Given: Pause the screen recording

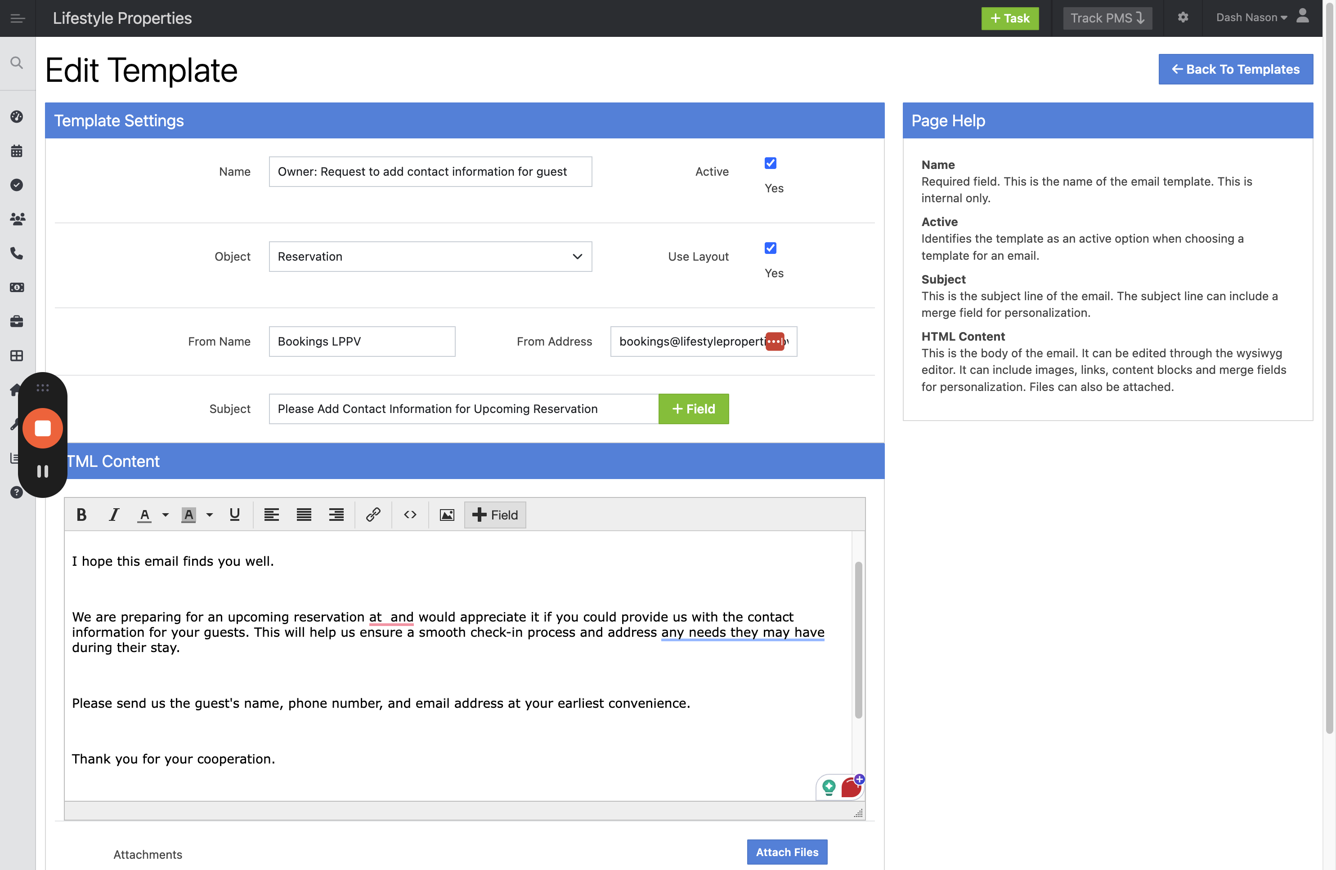Looking at the screenshot, I should click(43, 471).
